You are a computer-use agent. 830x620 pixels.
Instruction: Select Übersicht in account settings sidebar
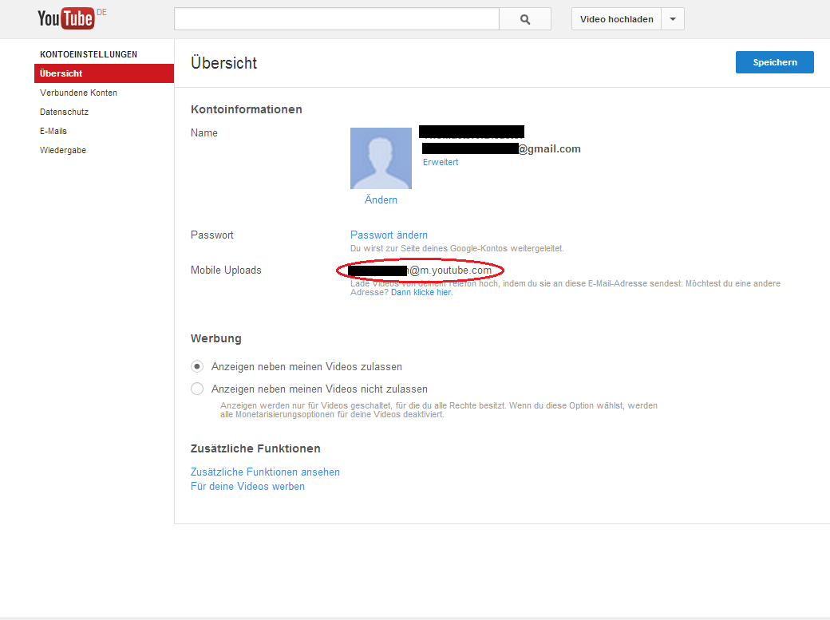coord(104,73)
